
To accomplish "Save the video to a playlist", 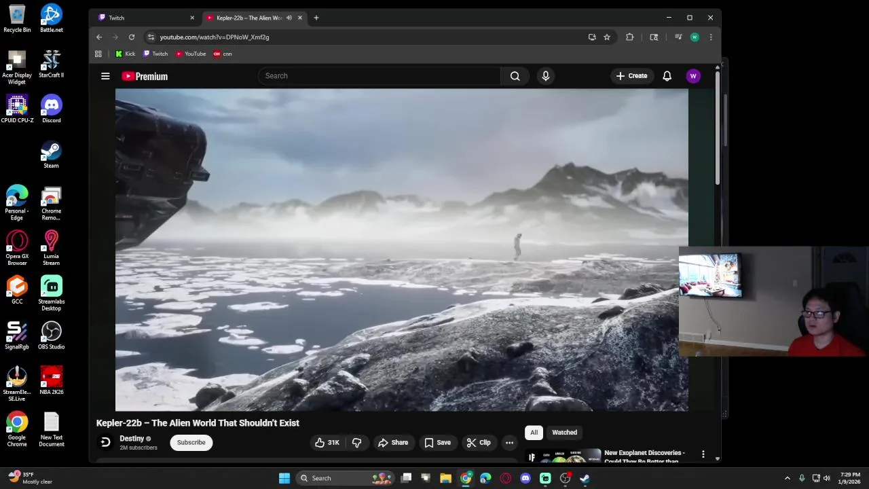I will point(437,443).
